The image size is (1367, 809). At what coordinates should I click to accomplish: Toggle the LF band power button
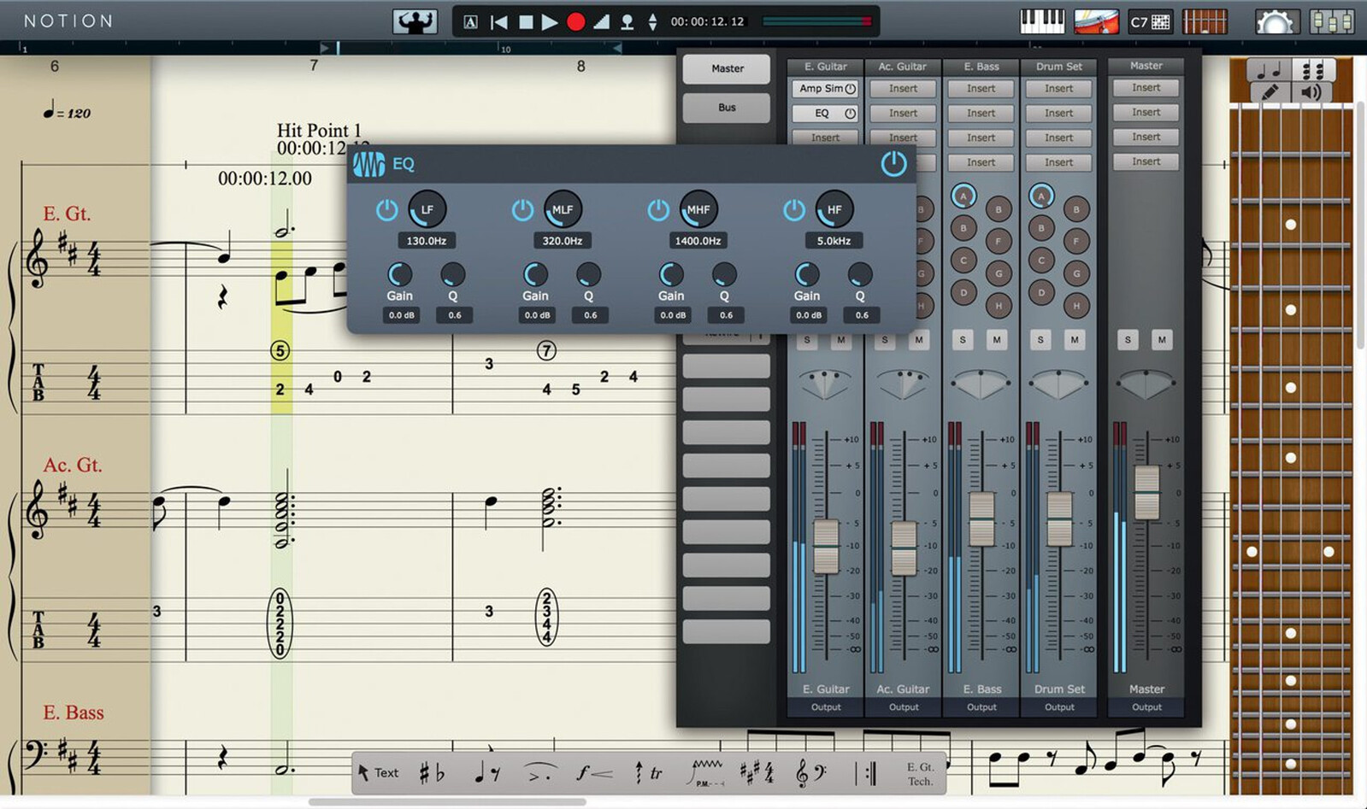click(386, 210)
